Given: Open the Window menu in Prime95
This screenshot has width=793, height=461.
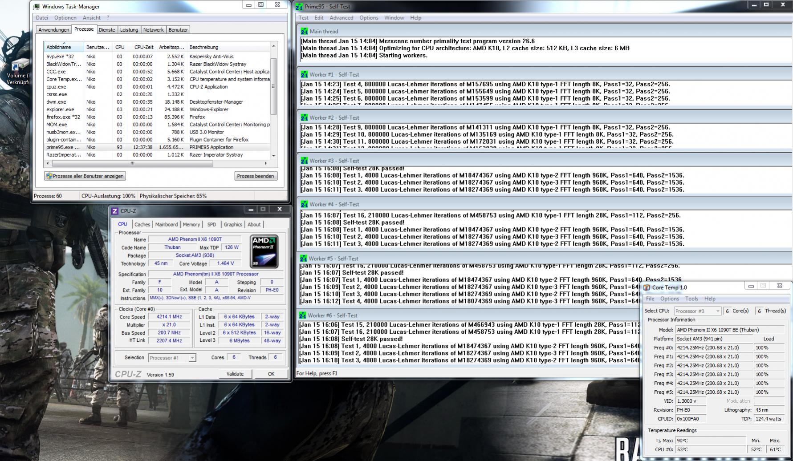Looking at the screenshot, I should click(394, 18).
